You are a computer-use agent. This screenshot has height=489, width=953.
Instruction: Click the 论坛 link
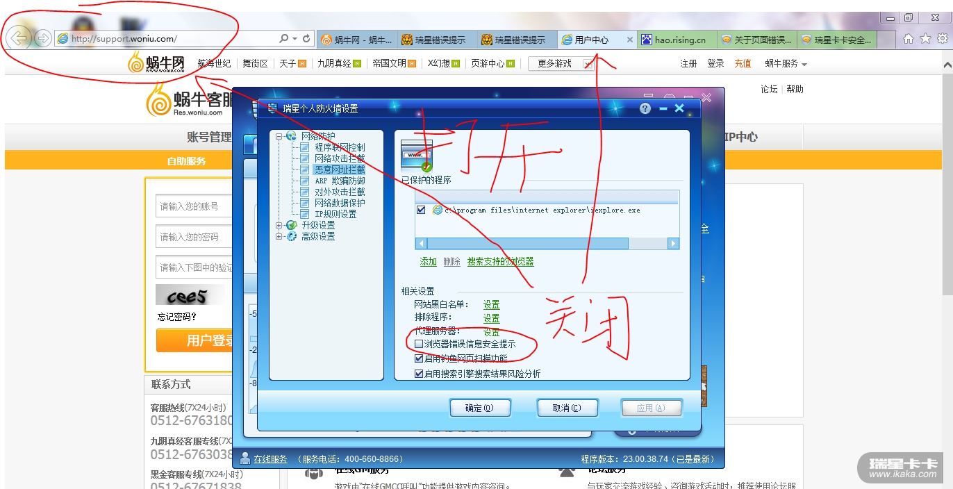click(x=769, y=89)
